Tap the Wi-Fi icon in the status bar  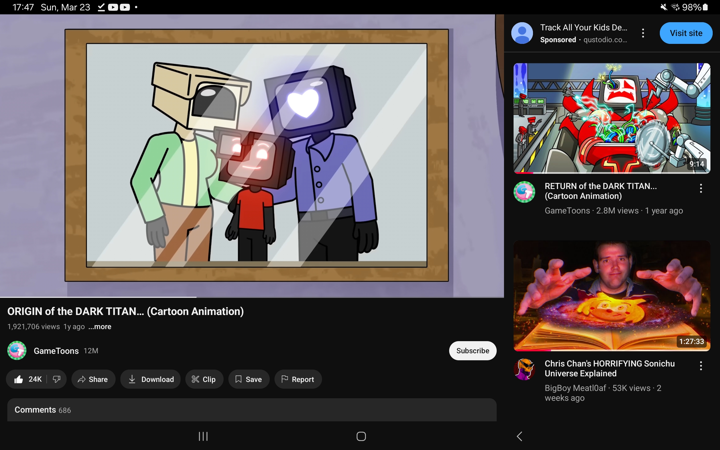click(x=675, y=7)
